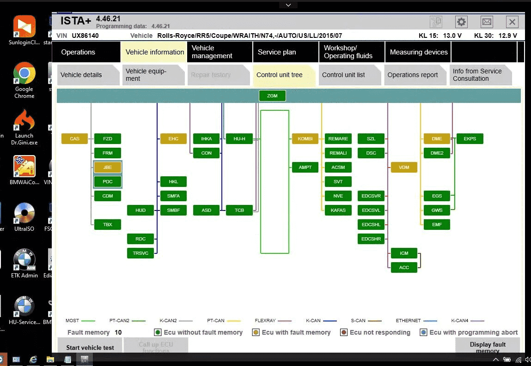Viewport: 531px width, 366px height.
Task: Select the ZGM control unit
Action: [x=272, y=96]
